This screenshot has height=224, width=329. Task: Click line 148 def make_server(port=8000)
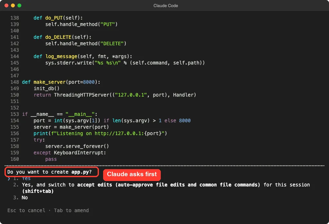(61, 82)
